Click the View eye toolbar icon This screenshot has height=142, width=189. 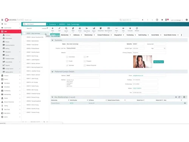click(x=123, y=29)
